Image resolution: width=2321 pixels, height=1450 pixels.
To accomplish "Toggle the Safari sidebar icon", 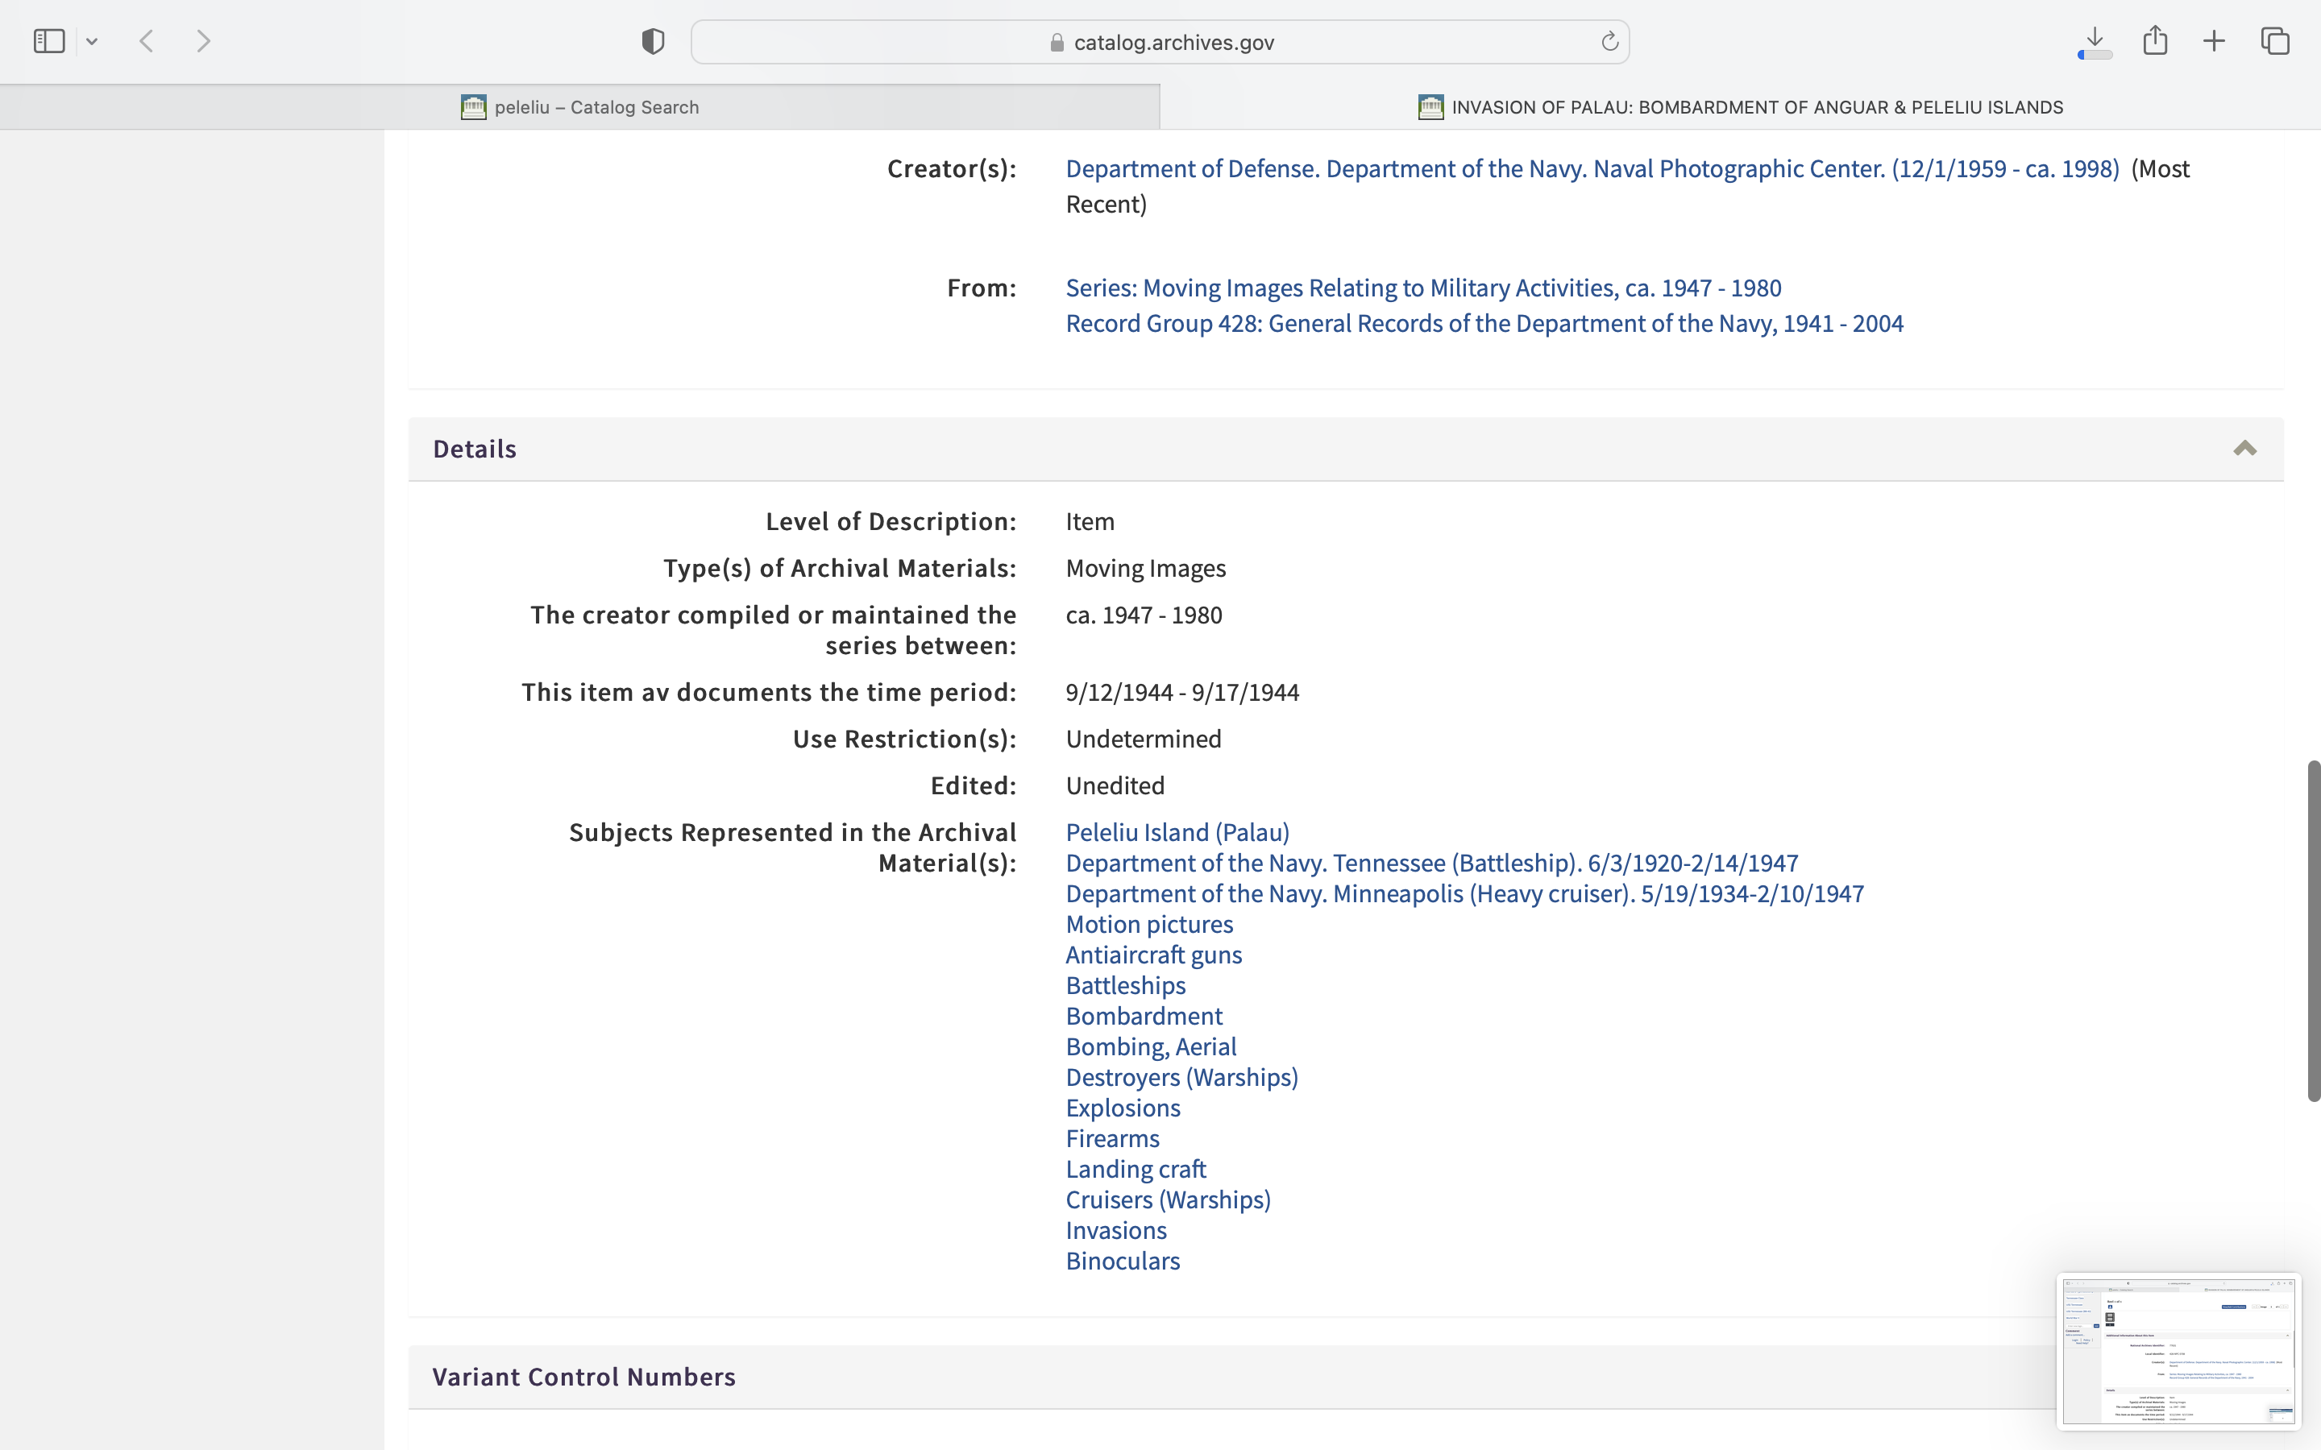I will pyautogui.click(x=49, y=41).
